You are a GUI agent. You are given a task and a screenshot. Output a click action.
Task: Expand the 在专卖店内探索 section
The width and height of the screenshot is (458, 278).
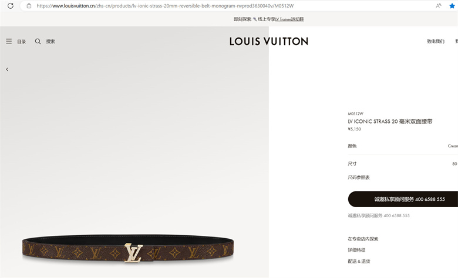[x=363, y=239]
